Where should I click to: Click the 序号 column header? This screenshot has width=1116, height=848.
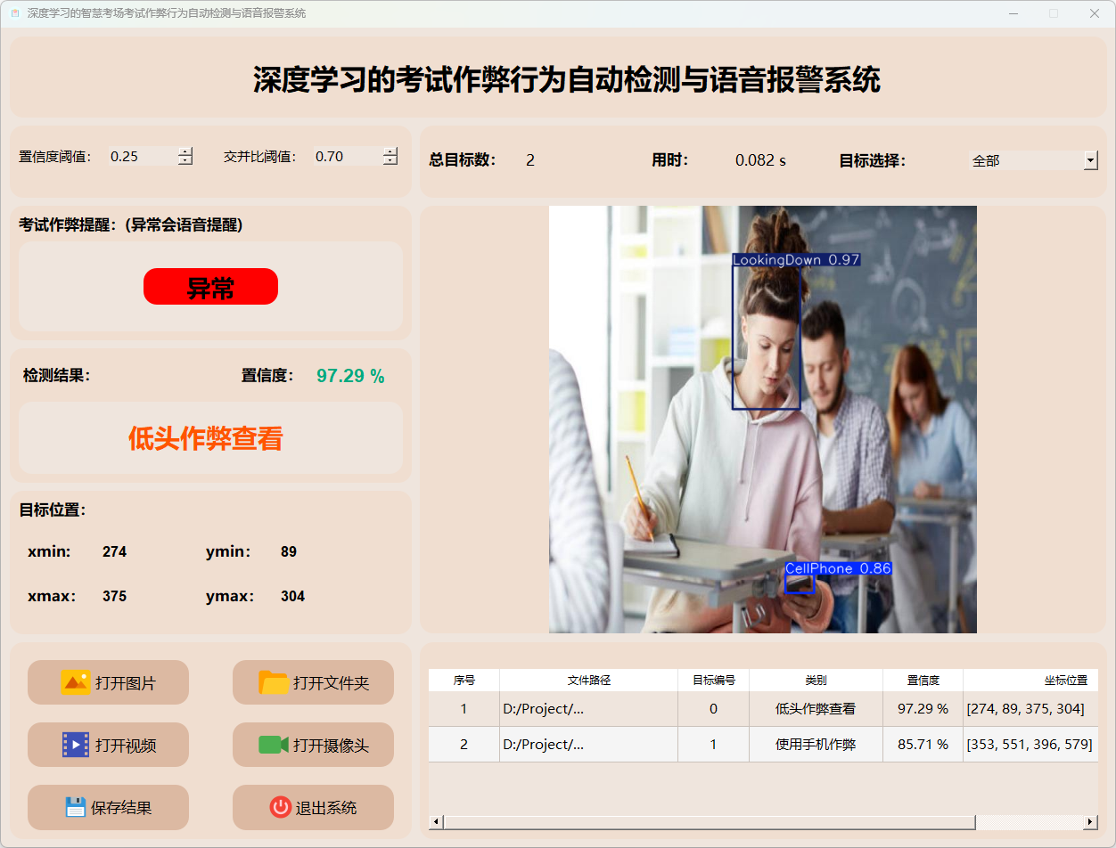(x=464, y=680)
